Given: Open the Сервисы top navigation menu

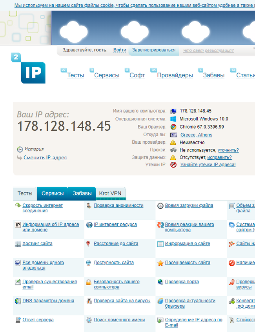Looking at the screenshot, I should click(x=107, y=75).
